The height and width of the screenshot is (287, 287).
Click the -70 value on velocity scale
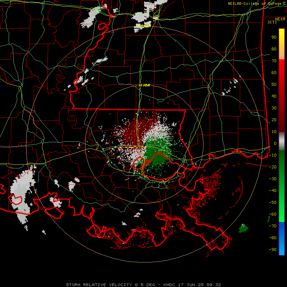(x=273, y=226)
